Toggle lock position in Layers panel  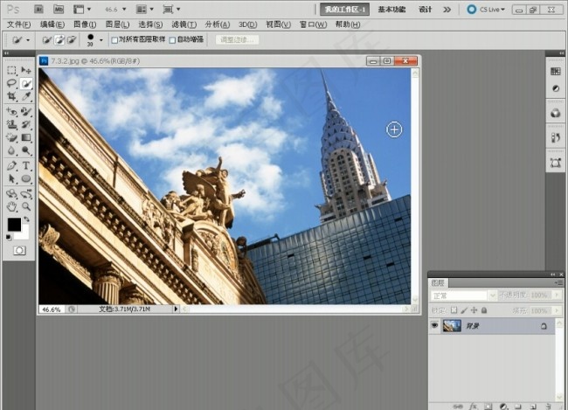pyautogui.click(x=474, y=310)
